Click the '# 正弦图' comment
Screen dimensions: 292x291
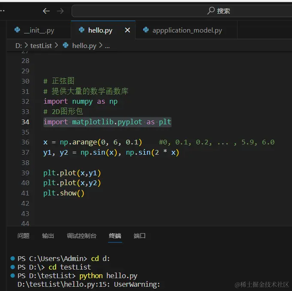tap(59, 81)
